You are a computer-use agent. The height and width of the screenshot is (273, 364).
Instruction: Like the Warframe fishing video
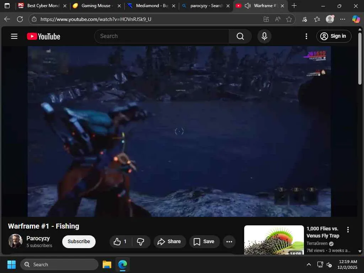pos(120,242)
